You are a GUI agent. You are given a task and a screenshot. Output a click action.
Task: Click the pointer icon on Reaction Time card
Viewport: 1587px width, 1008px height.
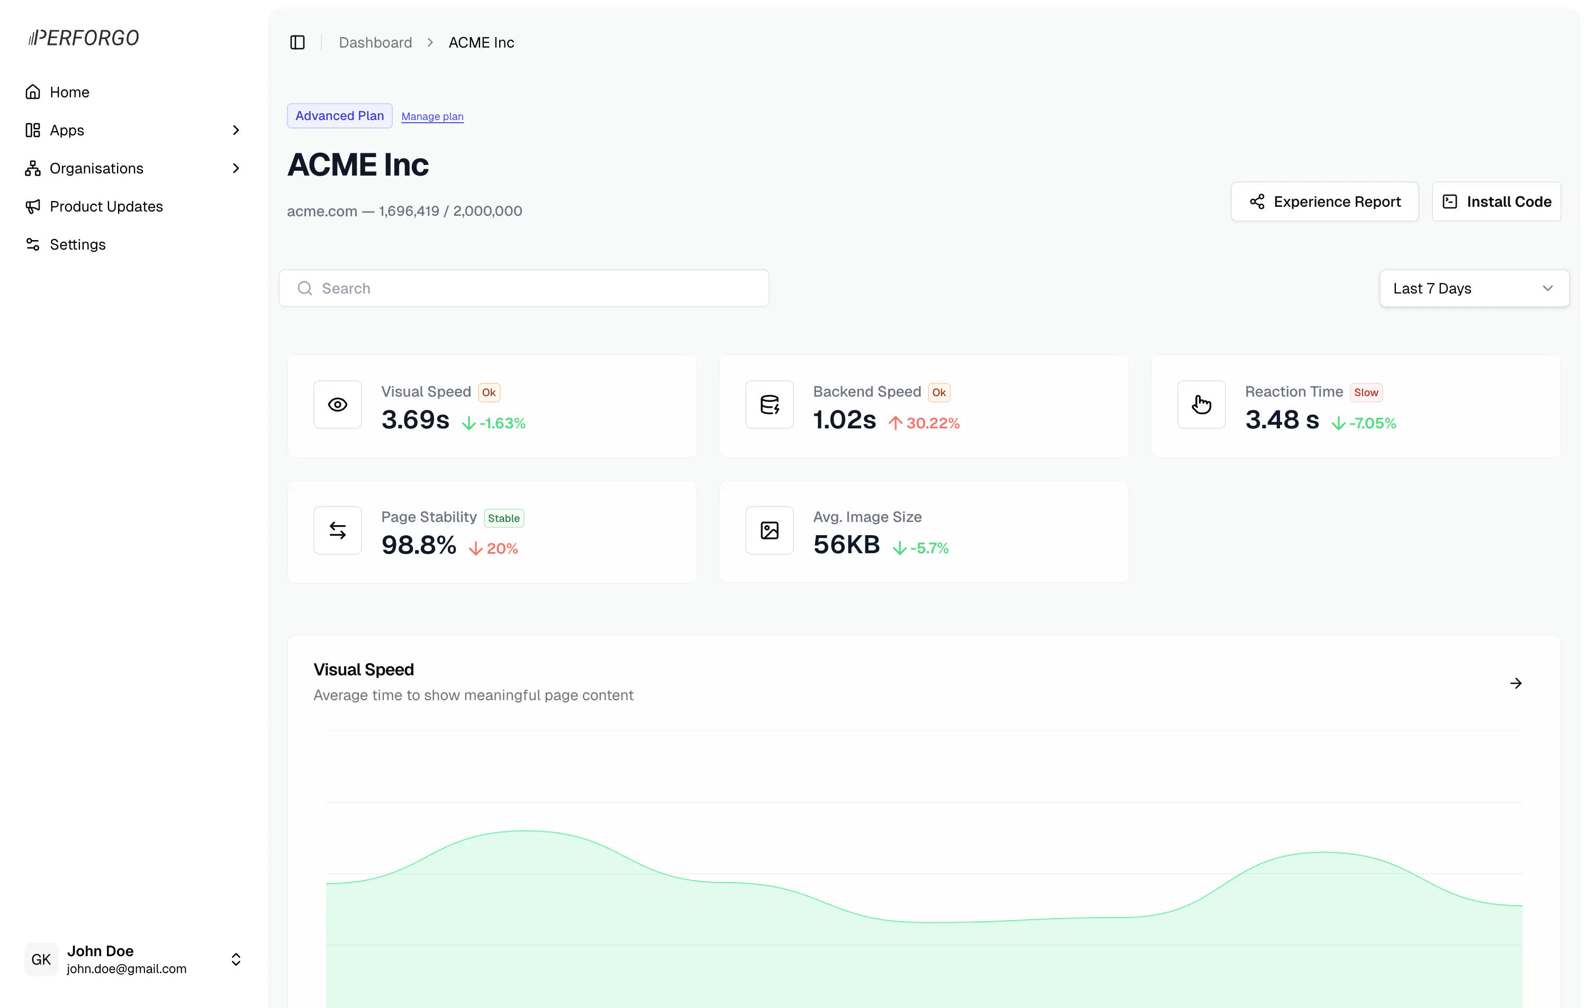(1201, 405)
